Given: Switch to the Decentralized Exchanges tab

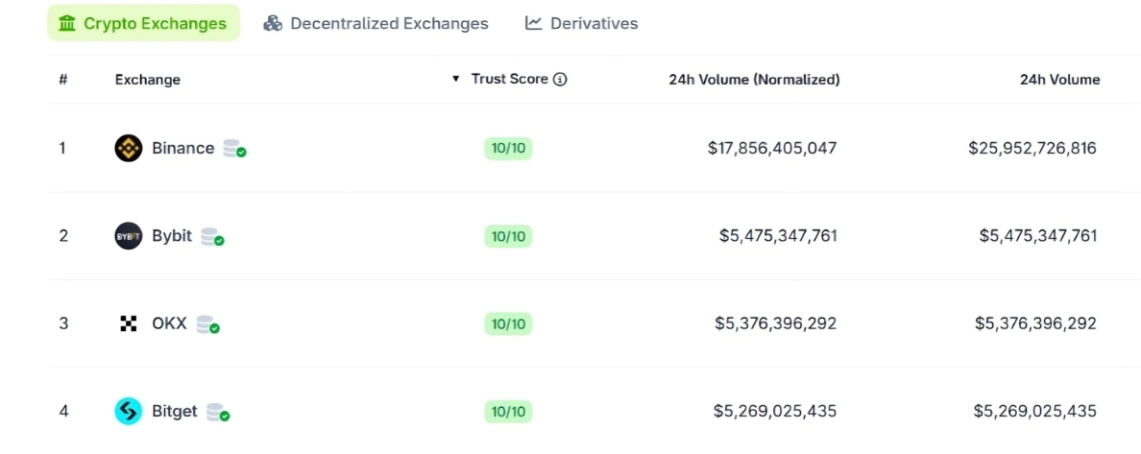Looking at the screenshot, I should (376, 23).
